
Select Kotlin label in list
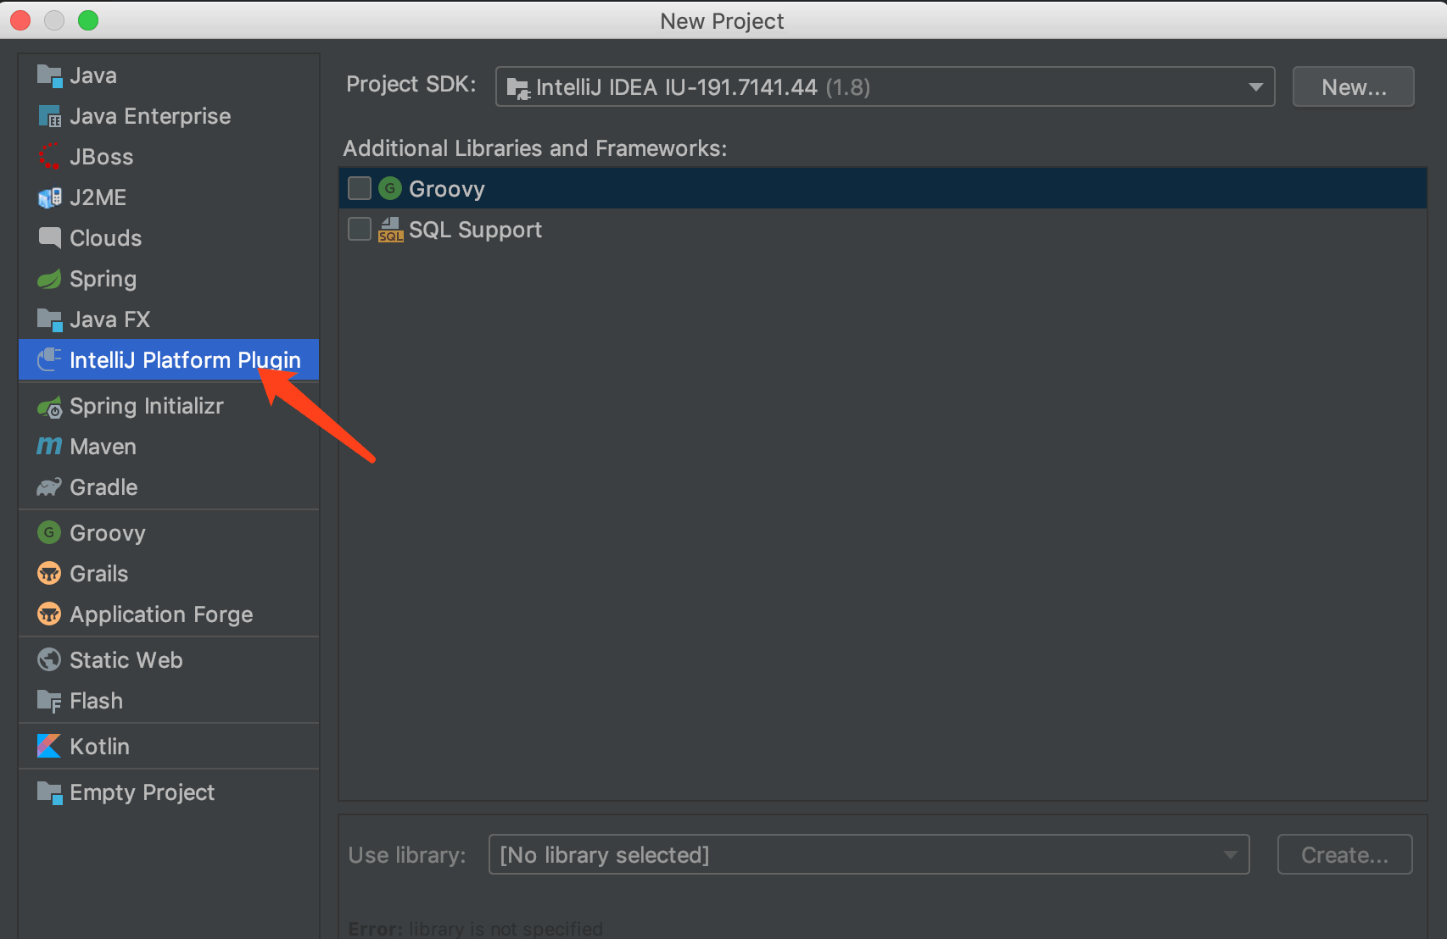coord(99,746)
